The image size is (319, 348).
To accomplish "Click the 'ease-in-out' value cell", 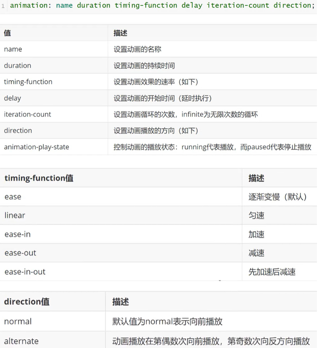I will (x=25, y=272).
